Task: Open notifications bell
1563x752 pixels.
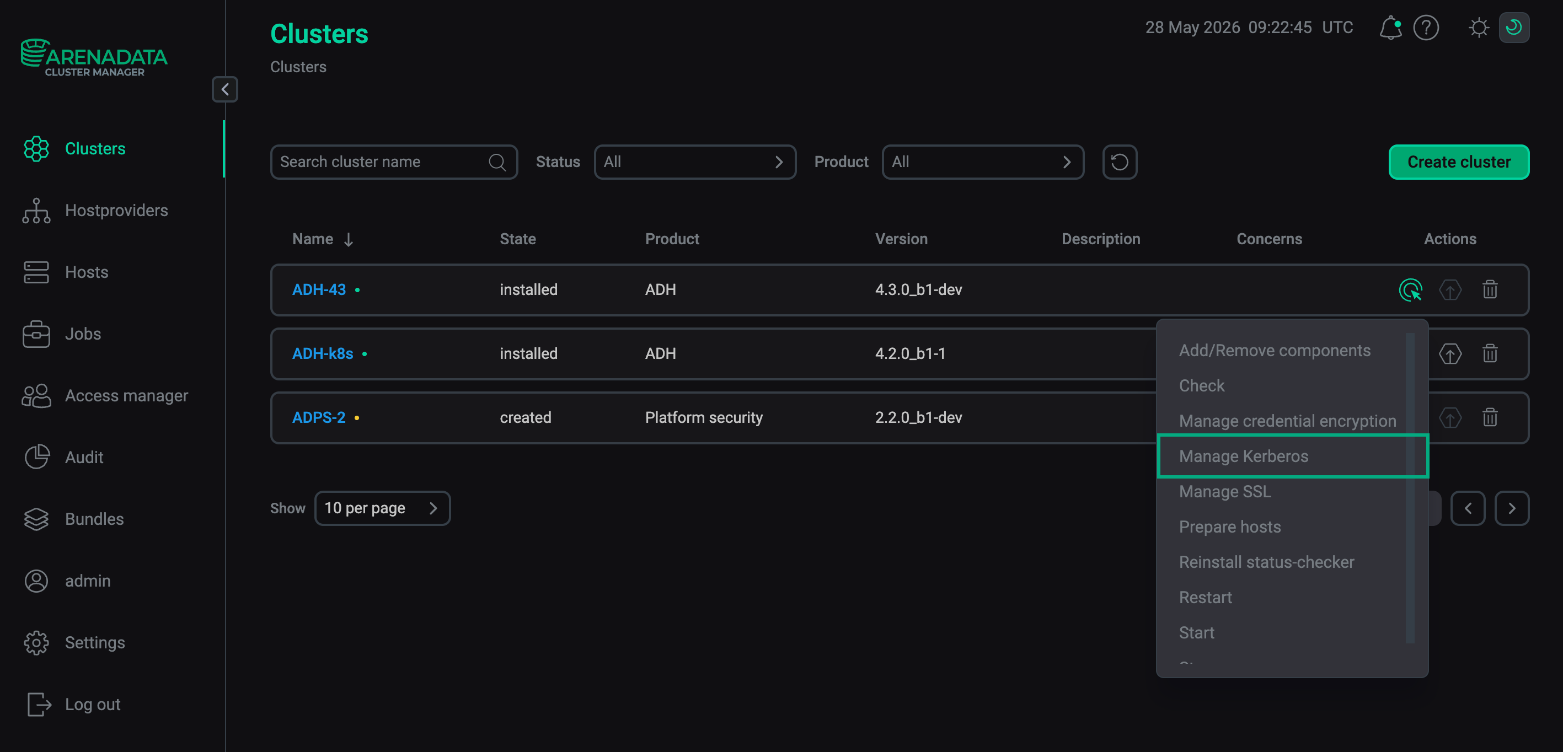Action: tap(1390, 28)
